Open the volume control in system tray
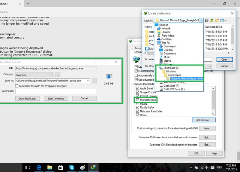 [207, 167]
